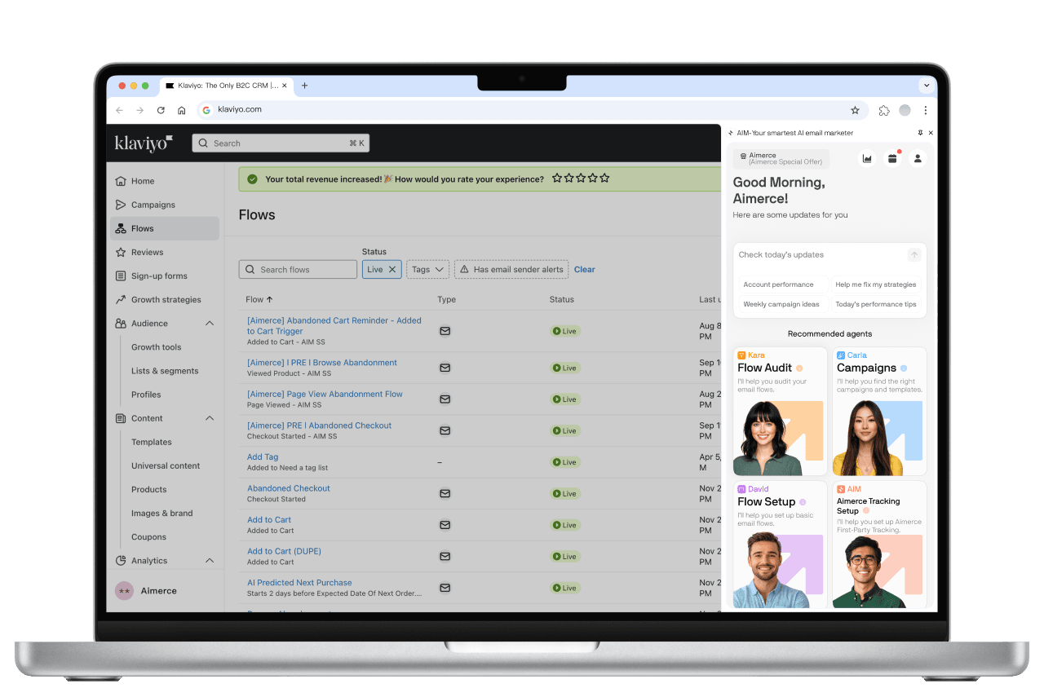This screenshot has width=1044, height=688.
Task: Open the browser home page
Action: coord(182,110)
